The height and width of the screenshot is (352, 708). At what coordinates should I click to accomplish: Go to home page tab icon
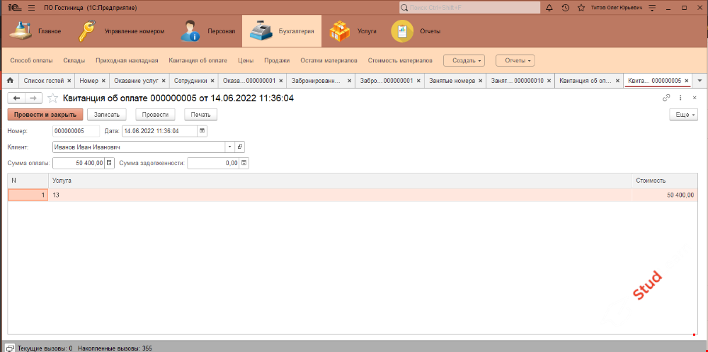(x=10, y=81)
